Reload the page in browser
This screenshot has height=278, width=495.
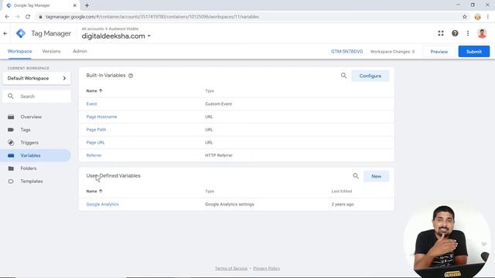tap(28, 17)
